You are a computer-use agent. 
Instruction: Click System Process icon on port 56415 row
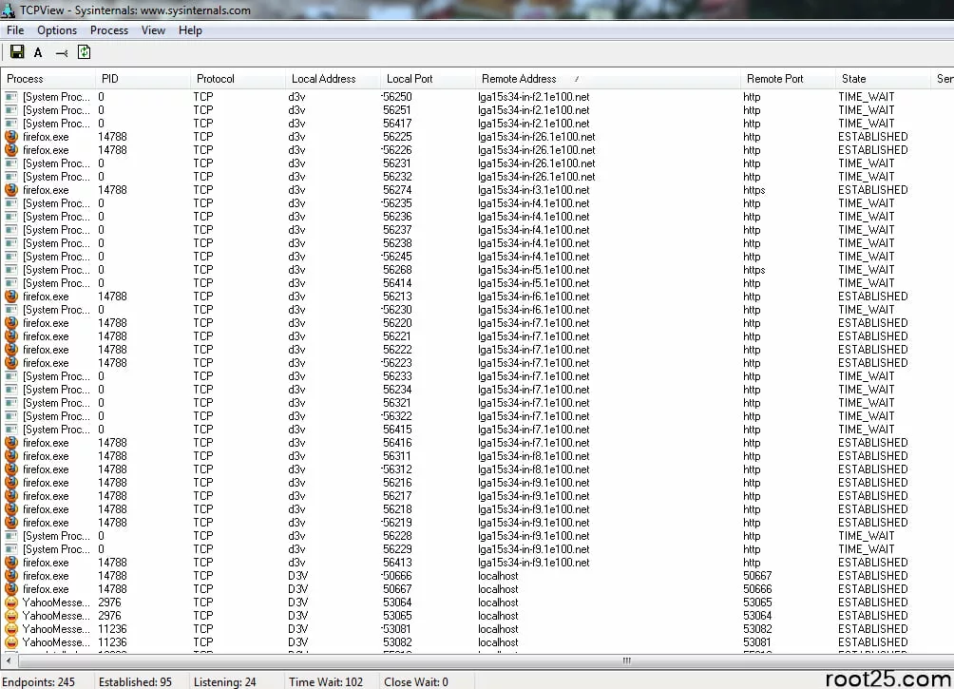pyautogui.click(x=11, y=430)
